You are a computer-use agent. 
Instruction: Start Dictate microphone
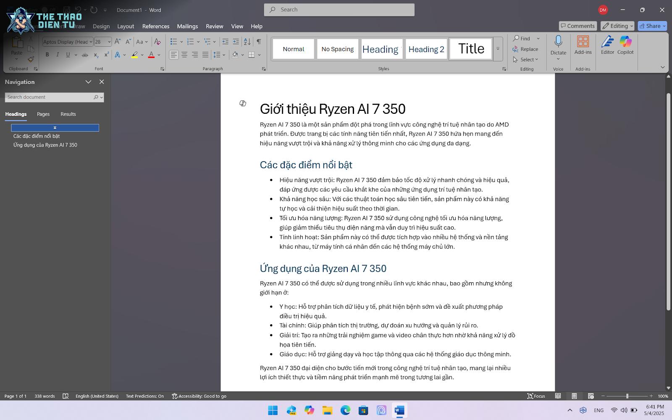click(558, 41)
